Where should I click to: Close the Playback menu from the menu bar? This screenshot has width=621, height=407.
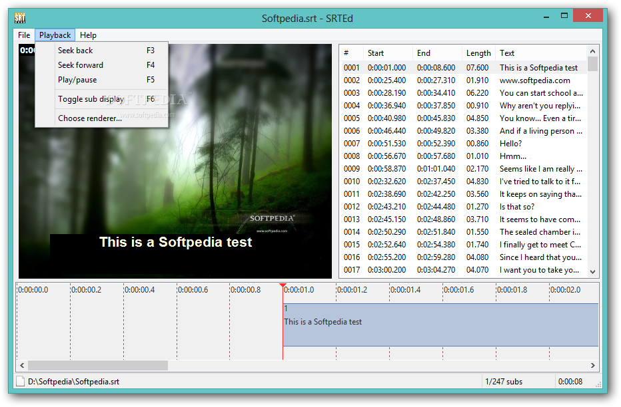coord(55,35)
